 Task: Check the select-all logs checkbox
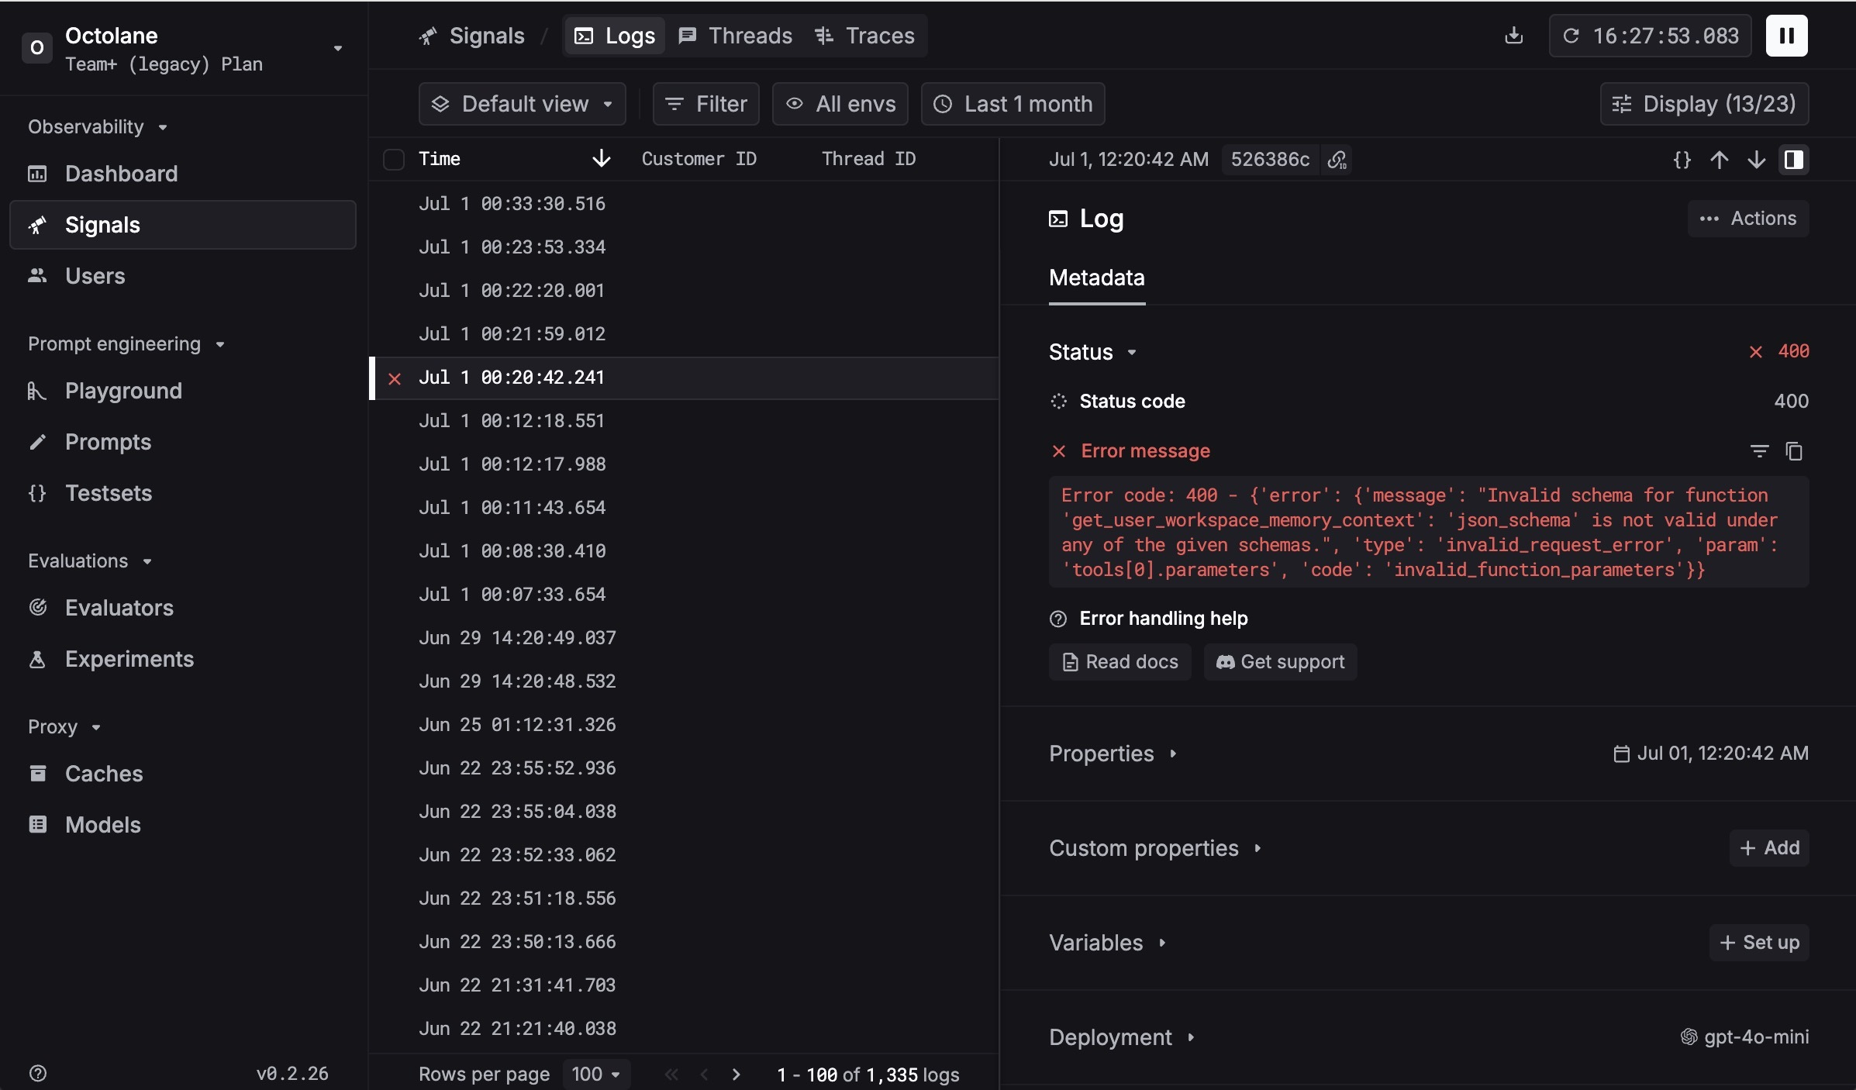[x=394, y=160]
